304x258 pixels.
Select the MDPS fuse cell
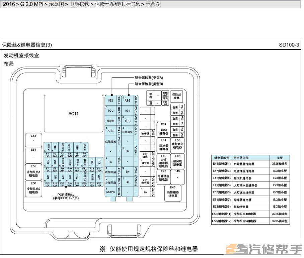[111, 192]
